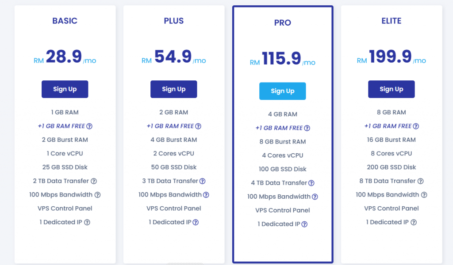Screen dimensions: 453x265
Task: Click the help icon for BASIC 1 Dedicated IP
Action: [87, 222]
